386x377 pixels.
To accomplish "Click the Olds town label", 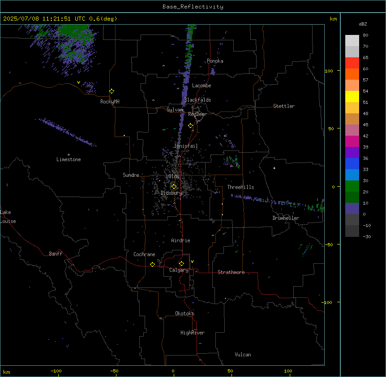I will point(174,176).
